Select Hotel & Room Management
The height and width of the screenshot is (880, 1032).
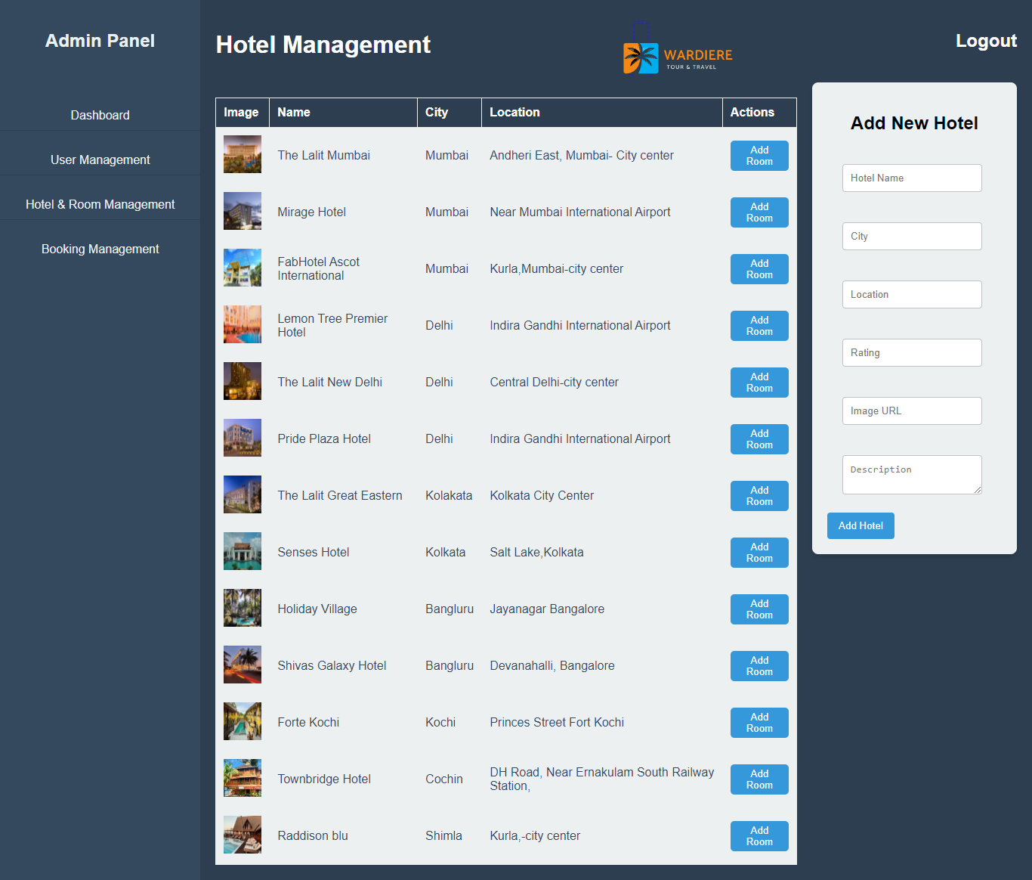pyautogui.click(x=100, y=204)
